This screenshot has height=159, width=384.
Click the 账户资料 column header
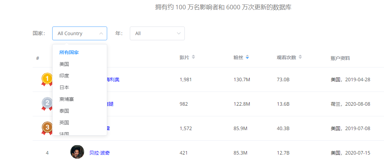[340, 58]
